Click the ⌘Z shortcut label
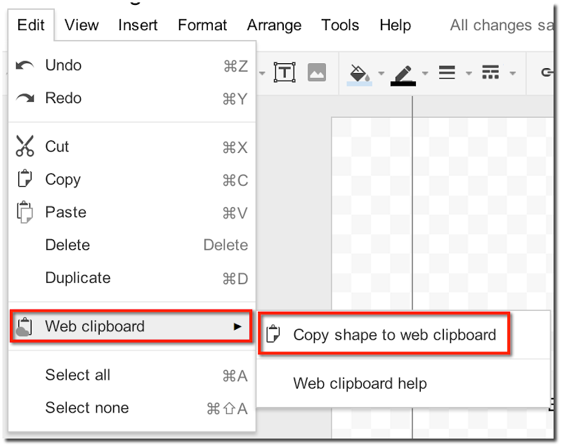 235,66
